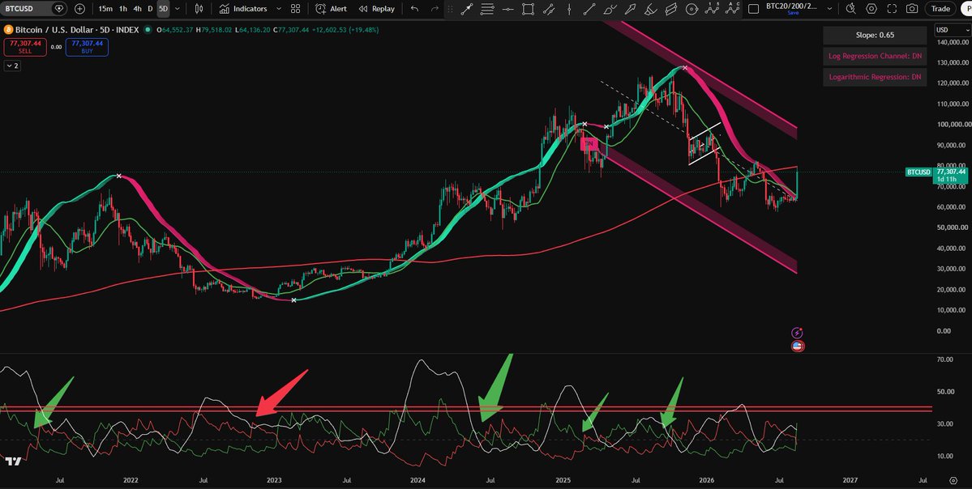Click the SELL 77,307.44 button
Image resolution: width=972 pixels, height=489 pixels.
[x=25, y=47]
